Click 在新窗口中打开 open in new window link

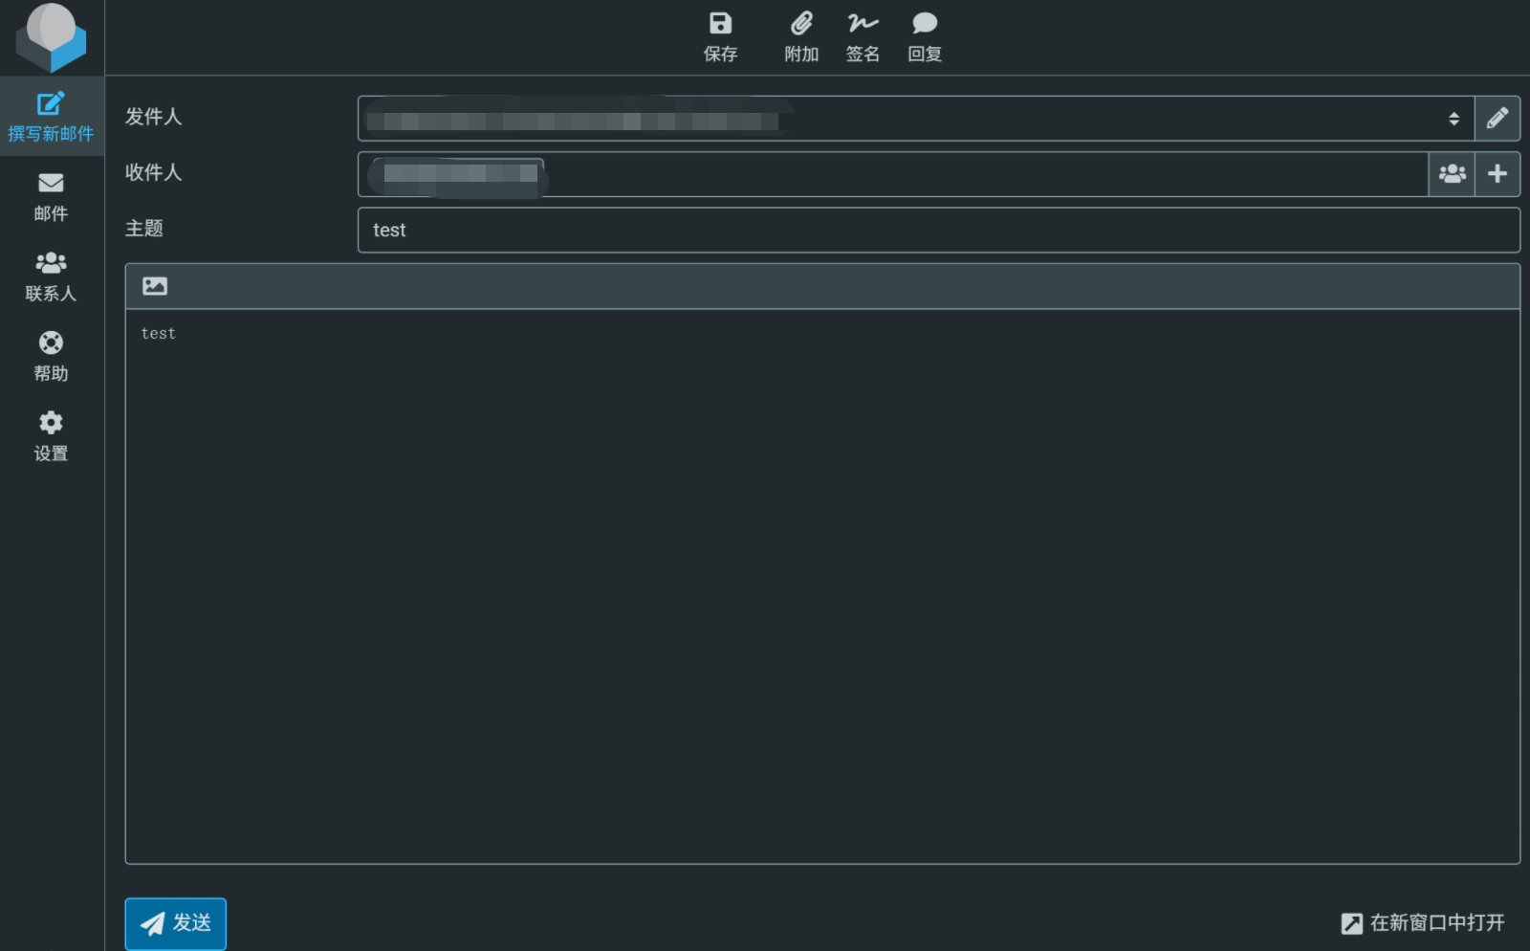[1423, 922]
